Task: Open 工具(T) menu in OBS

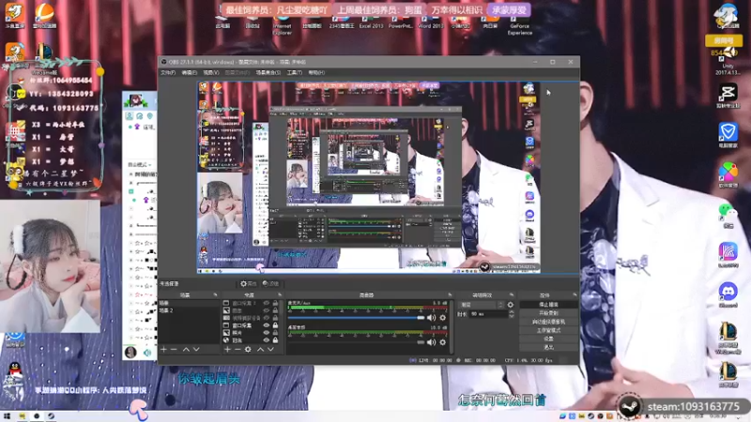Action: click(294, 73)
